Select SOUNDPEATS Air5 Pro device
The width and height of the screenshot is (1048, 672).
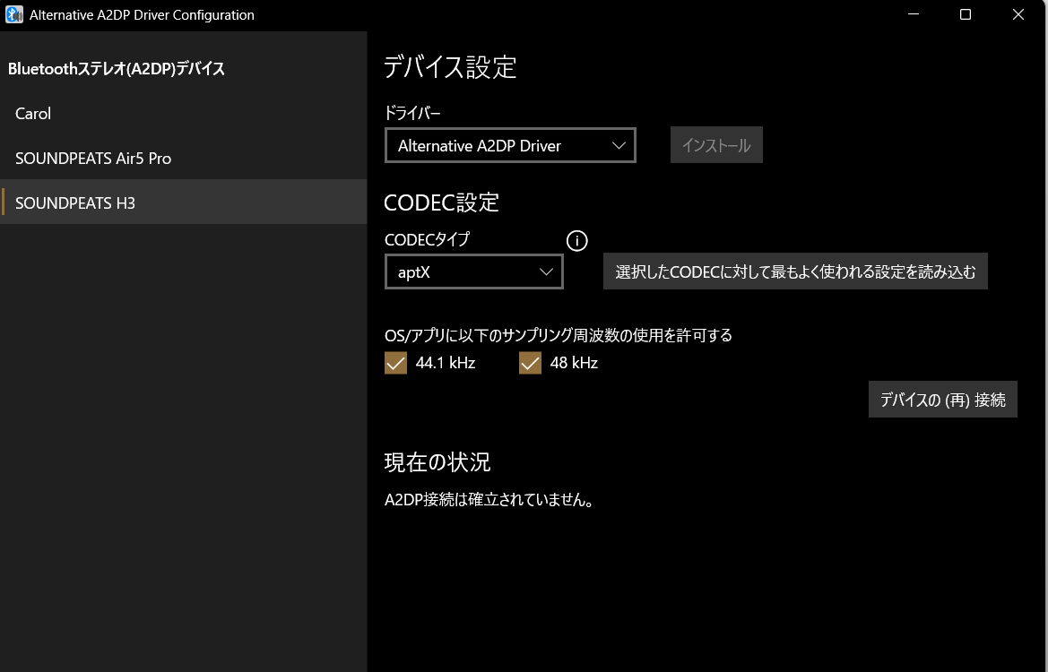pyautogui.click(x=93, y=159)
